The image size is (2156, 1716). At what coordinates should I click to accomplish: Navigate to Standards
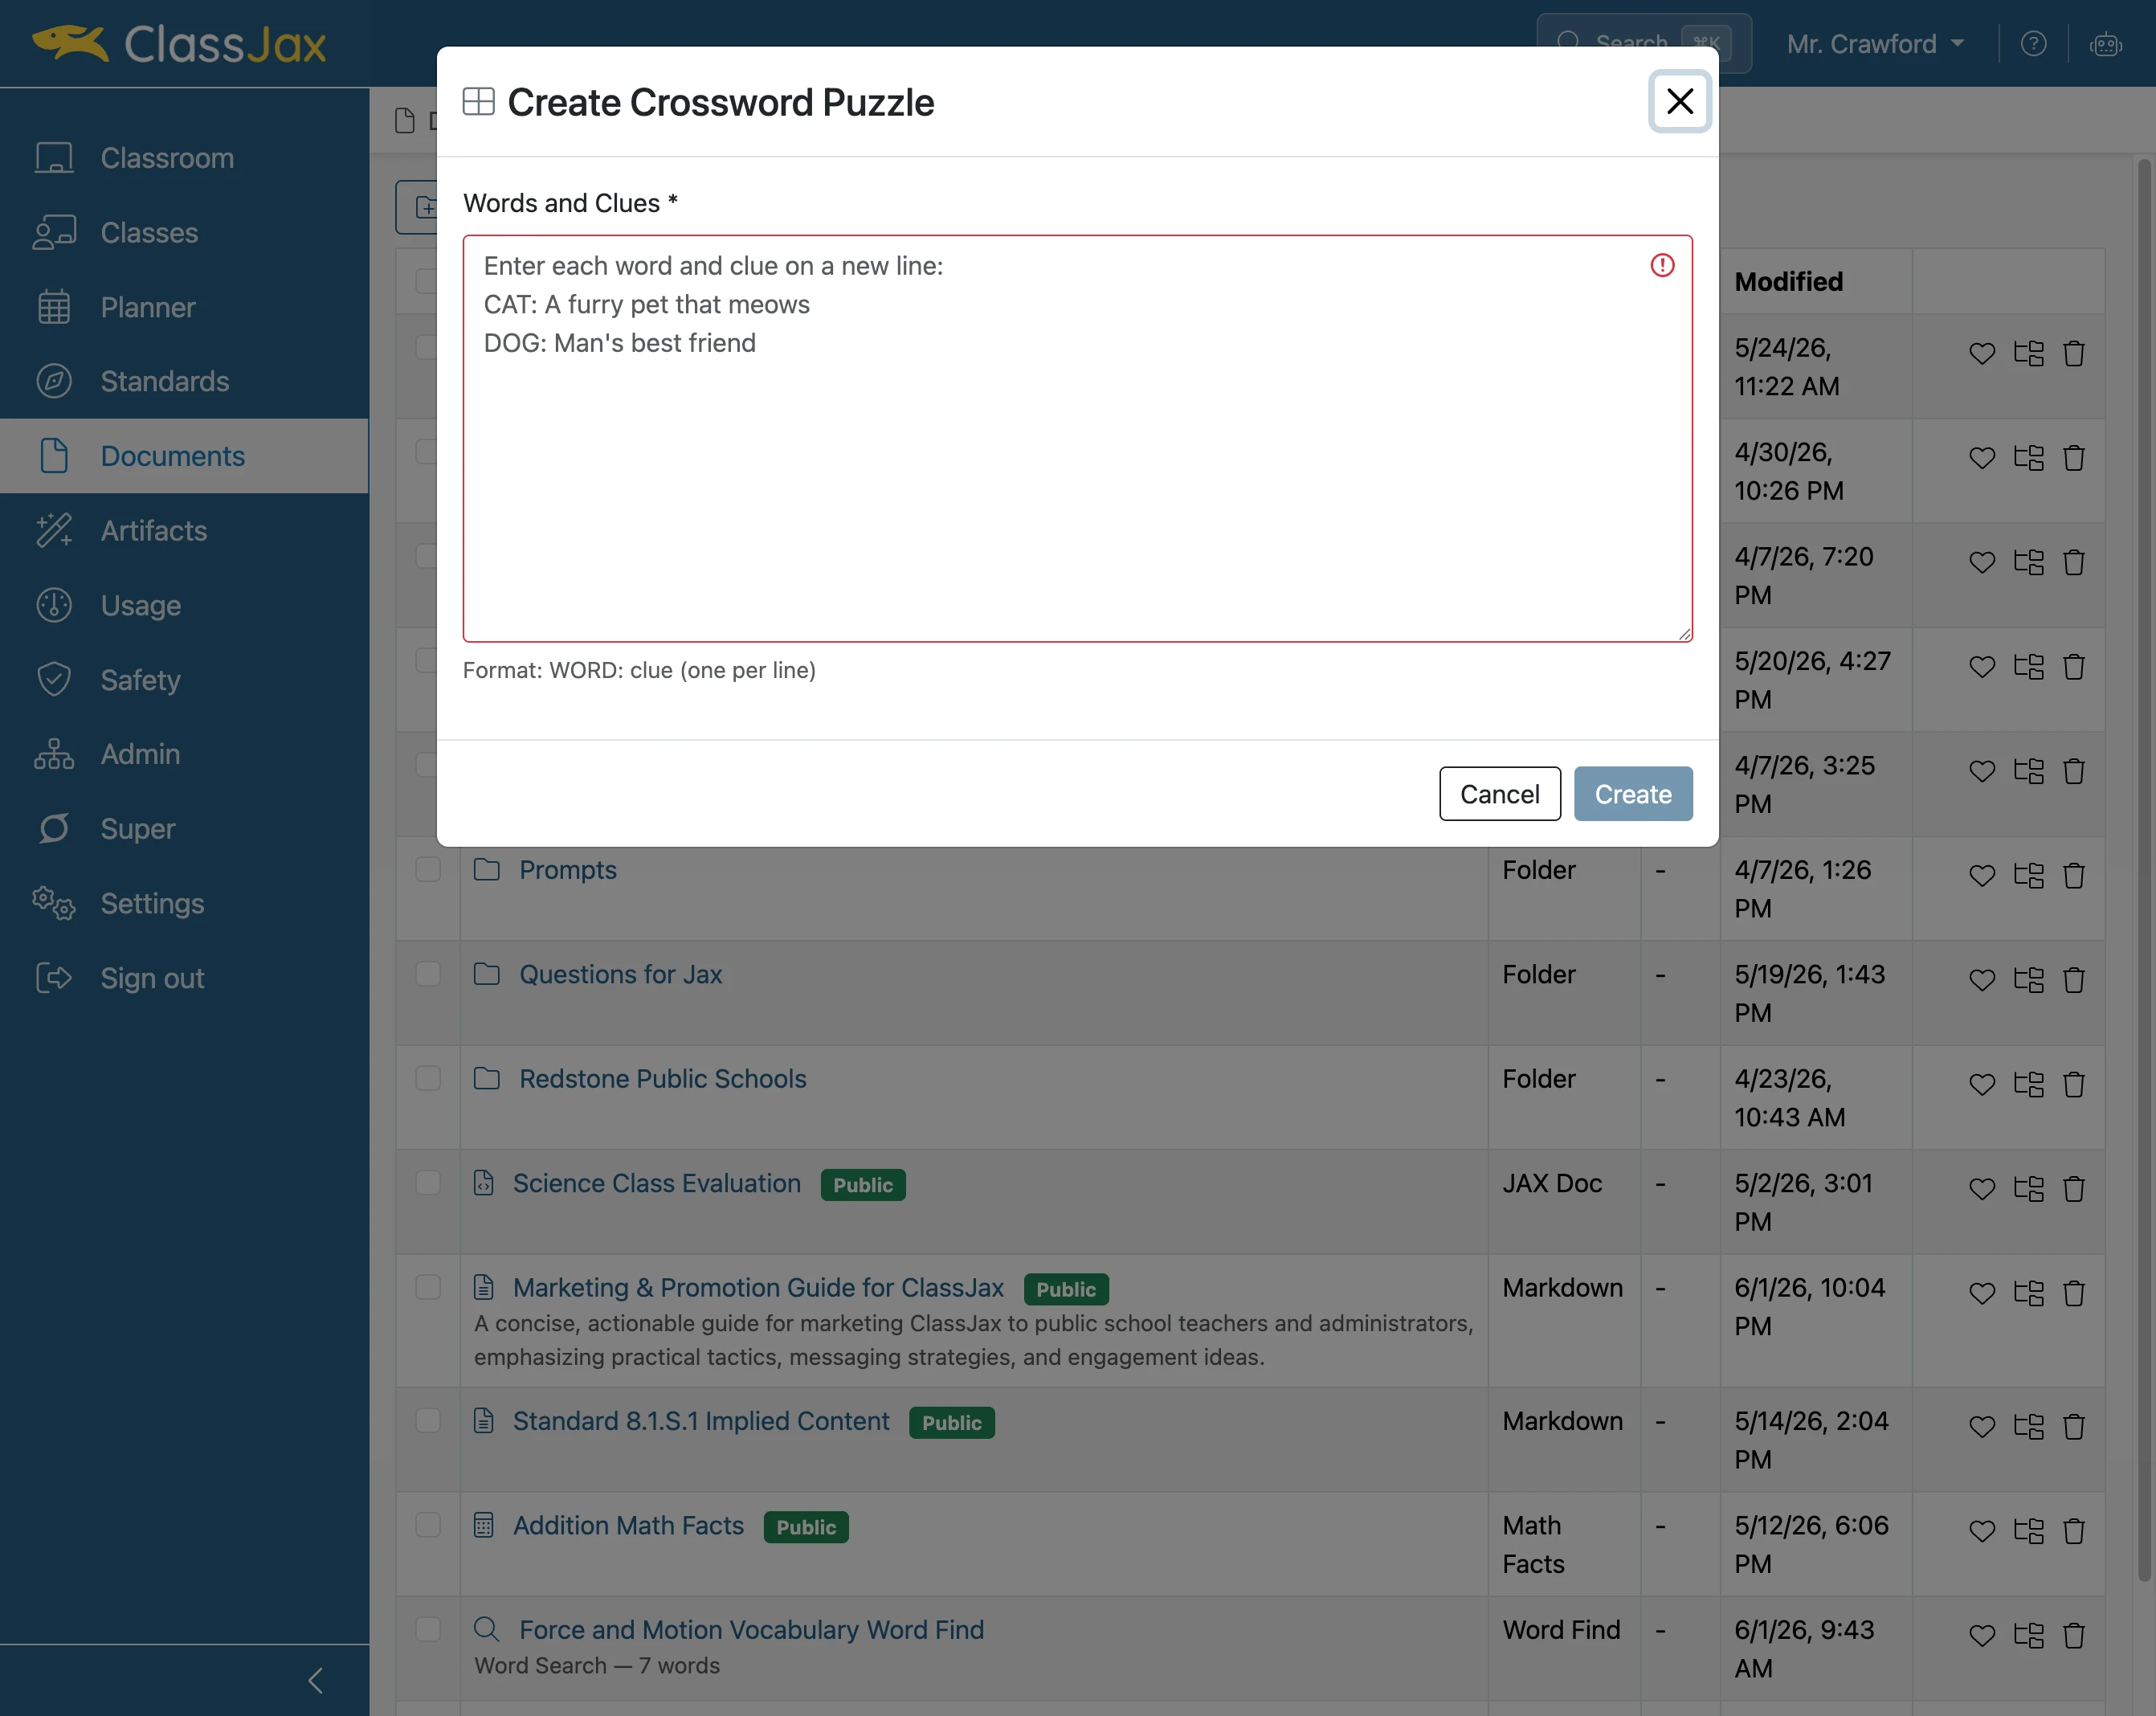point(184,381)
